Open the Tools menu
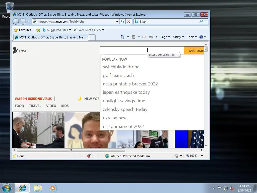Screen dimensions: 257x193 [192, 37]
